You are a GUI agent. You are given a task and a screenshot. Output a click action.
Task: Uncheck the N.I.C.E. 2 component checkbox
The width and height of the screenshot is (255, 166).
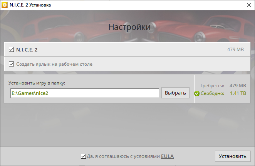pos(11,50)
